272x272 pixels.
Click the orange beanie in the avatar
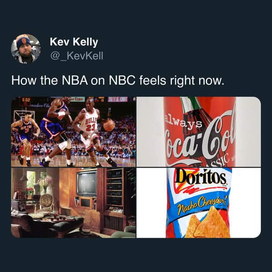[x=24, y=40]
